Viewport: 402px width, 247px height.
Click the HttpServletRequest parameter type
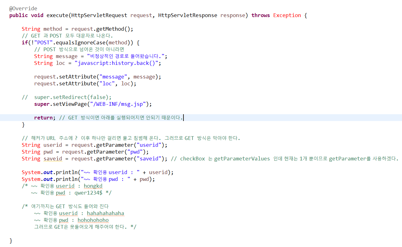point(99,15)
